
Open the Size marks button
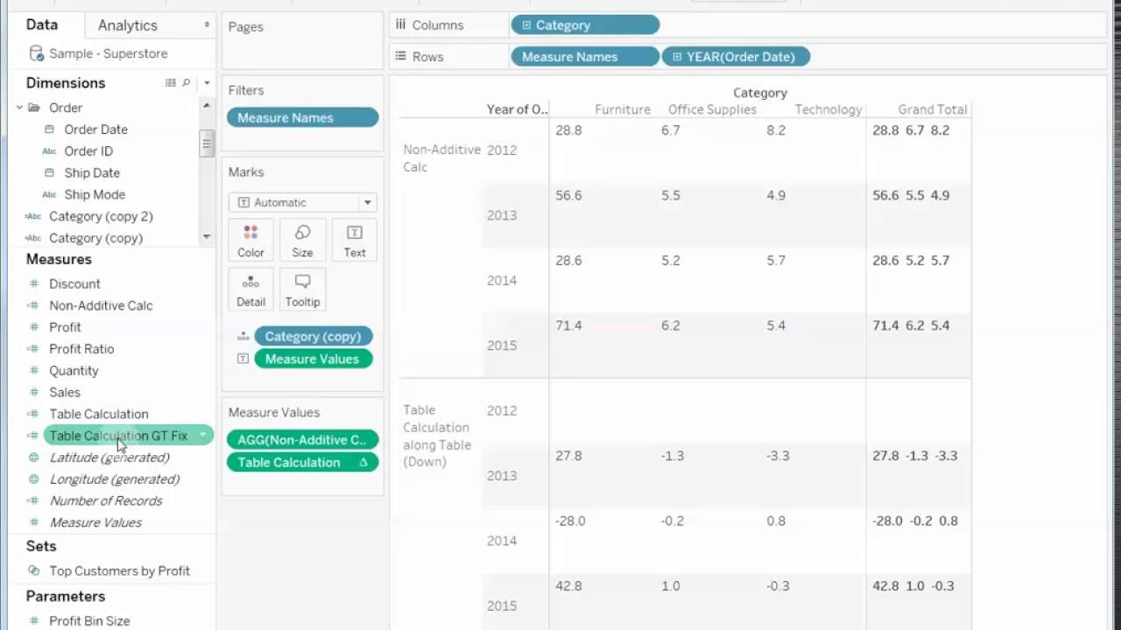(x=302, y=240)
